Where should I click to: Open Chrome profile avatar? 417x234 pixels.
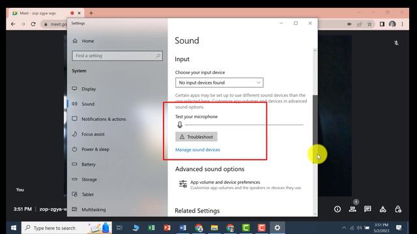click(x=392, y=24)
